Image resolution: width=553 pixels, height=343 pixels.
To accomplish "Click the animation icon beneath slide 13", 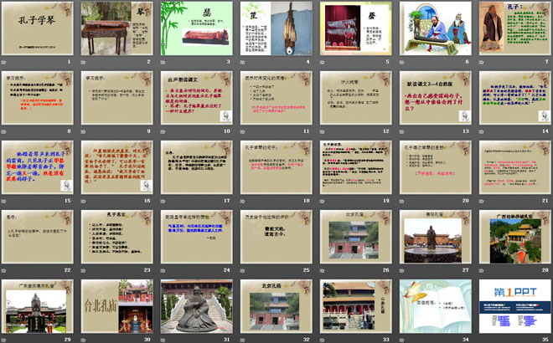I will coord(402,131).
